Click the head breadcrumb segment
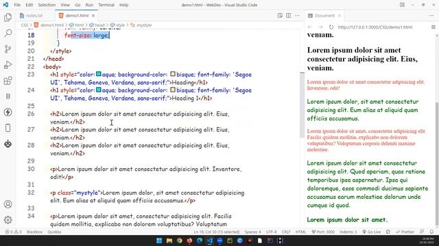This screenshot has width=439, height=246. click(97, 25)
